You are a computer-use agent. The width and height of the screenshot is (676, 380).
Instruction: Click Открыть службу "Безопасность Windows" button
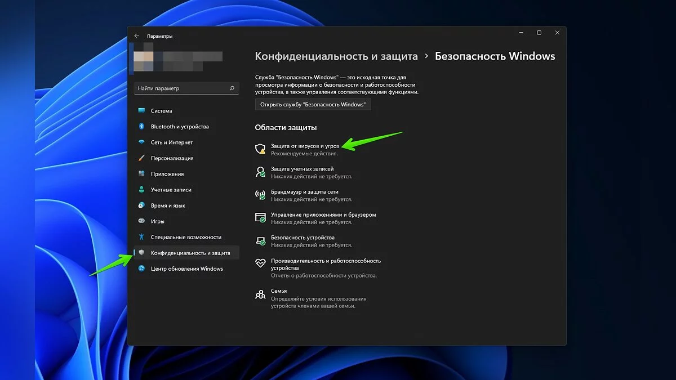(313, 105)
